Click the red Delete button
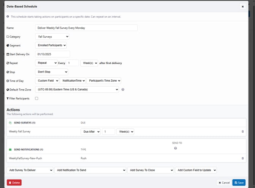Screen dimensions: 255x188 click(x=14, y=183)
